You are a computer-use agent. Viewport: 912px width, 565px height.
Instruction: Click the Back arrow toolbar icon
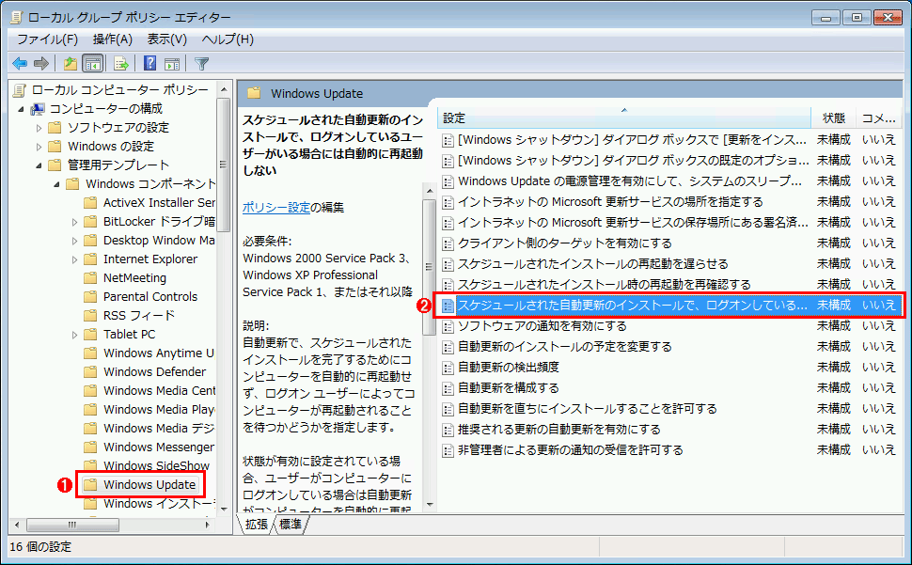point(20,63)
